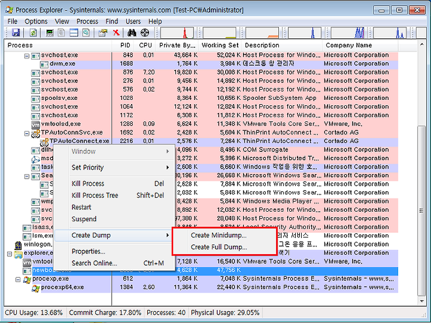This screenshot has width=431, height=323.
Task: Click the vertical scrollbar thumb
Action: tap(421, 211)
